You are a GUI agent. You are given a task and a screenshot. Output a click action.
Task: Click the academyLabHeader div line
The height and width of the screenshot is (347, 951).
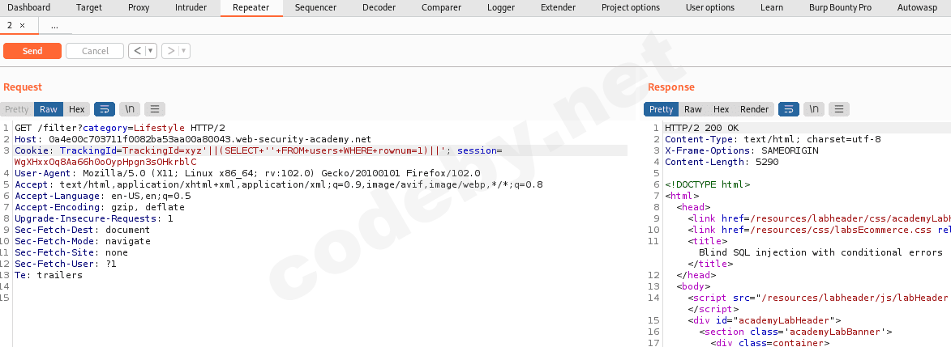tap(765, 320)
